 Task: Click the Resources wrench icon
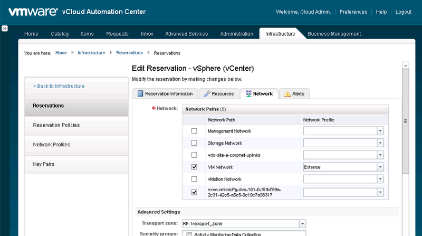pyautogui.click(x=207, y=94)
